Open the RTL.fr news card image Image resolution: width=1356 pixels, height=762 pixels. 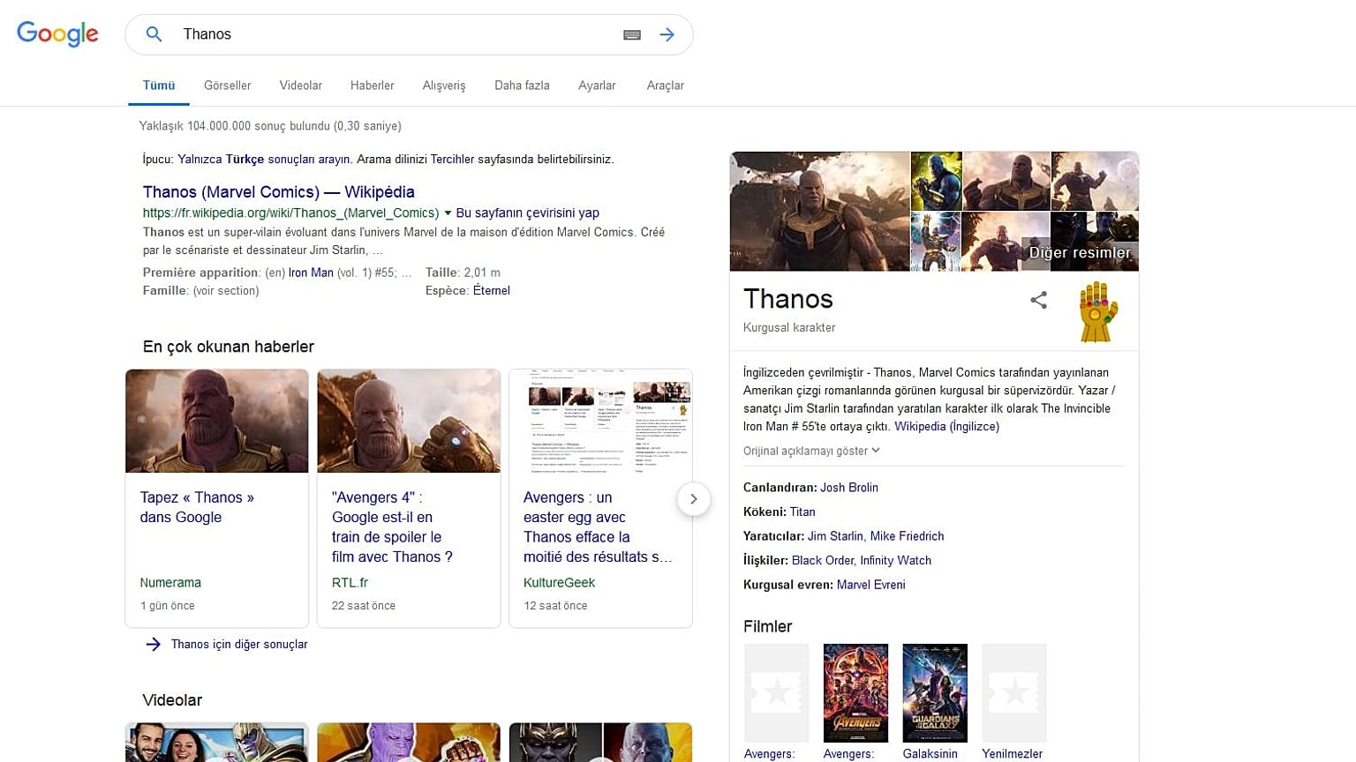(409, 421)
